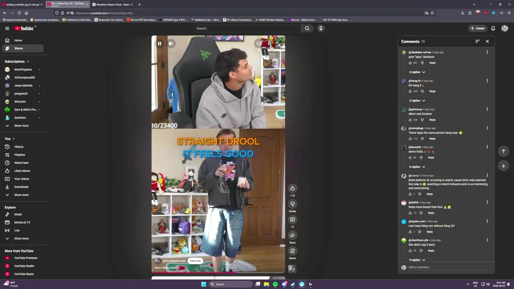
Task: Open options menu for @square_user comment
Action: [487, 221]
